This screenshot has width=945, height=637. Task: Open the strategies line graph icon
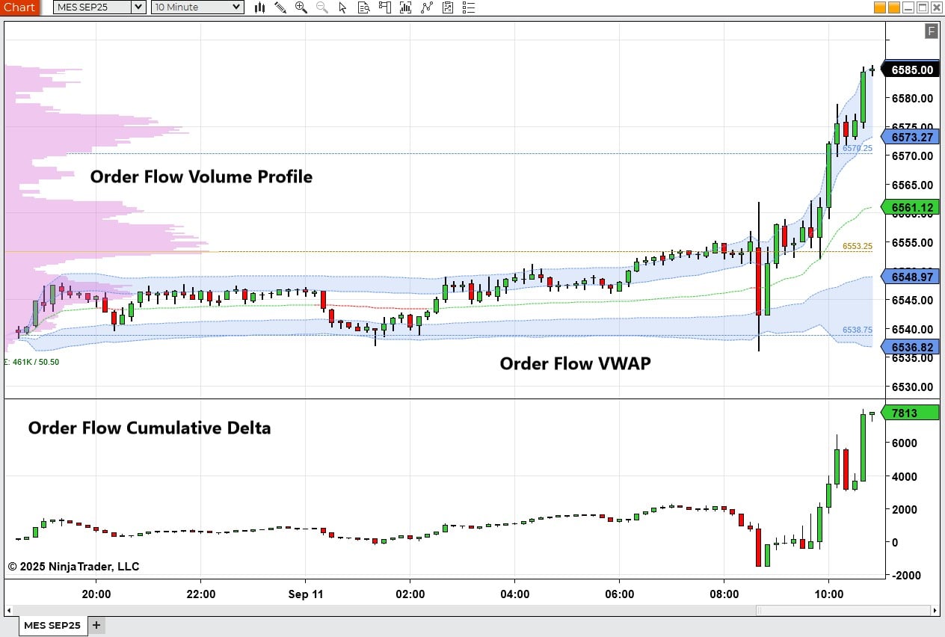[x=427, y=7]
